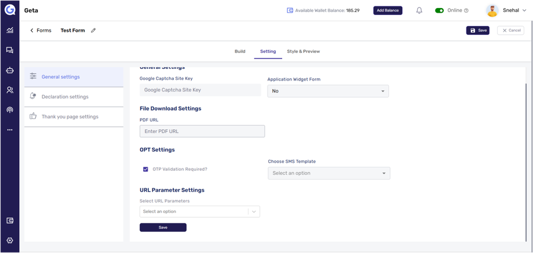Open the contacts people sidebar icon
Screen dimensions: 533x253
click(9, 90)
